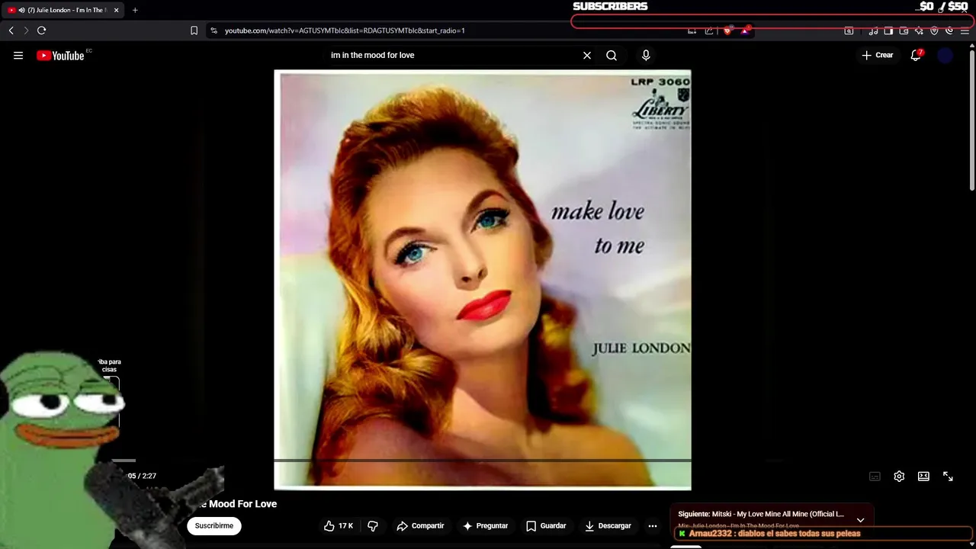Open the browser main menu lines
The width and height of the screenshot is (976, 549).
pyautogui.click(x=965, y=30)
